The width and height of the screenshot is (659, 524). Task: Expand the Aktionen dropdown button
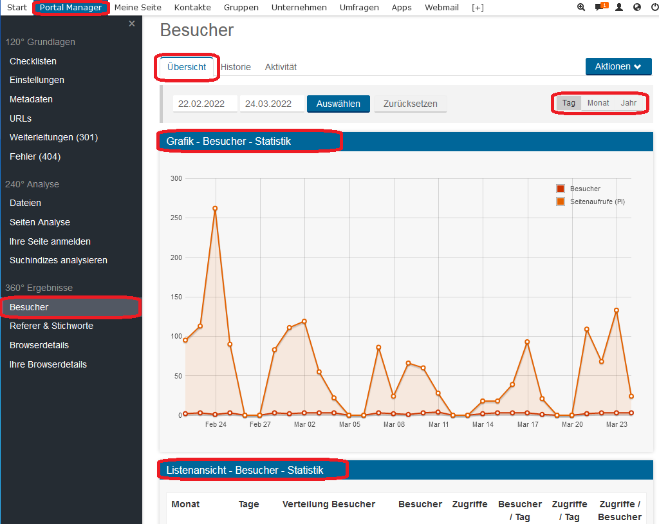click(618, 66)
